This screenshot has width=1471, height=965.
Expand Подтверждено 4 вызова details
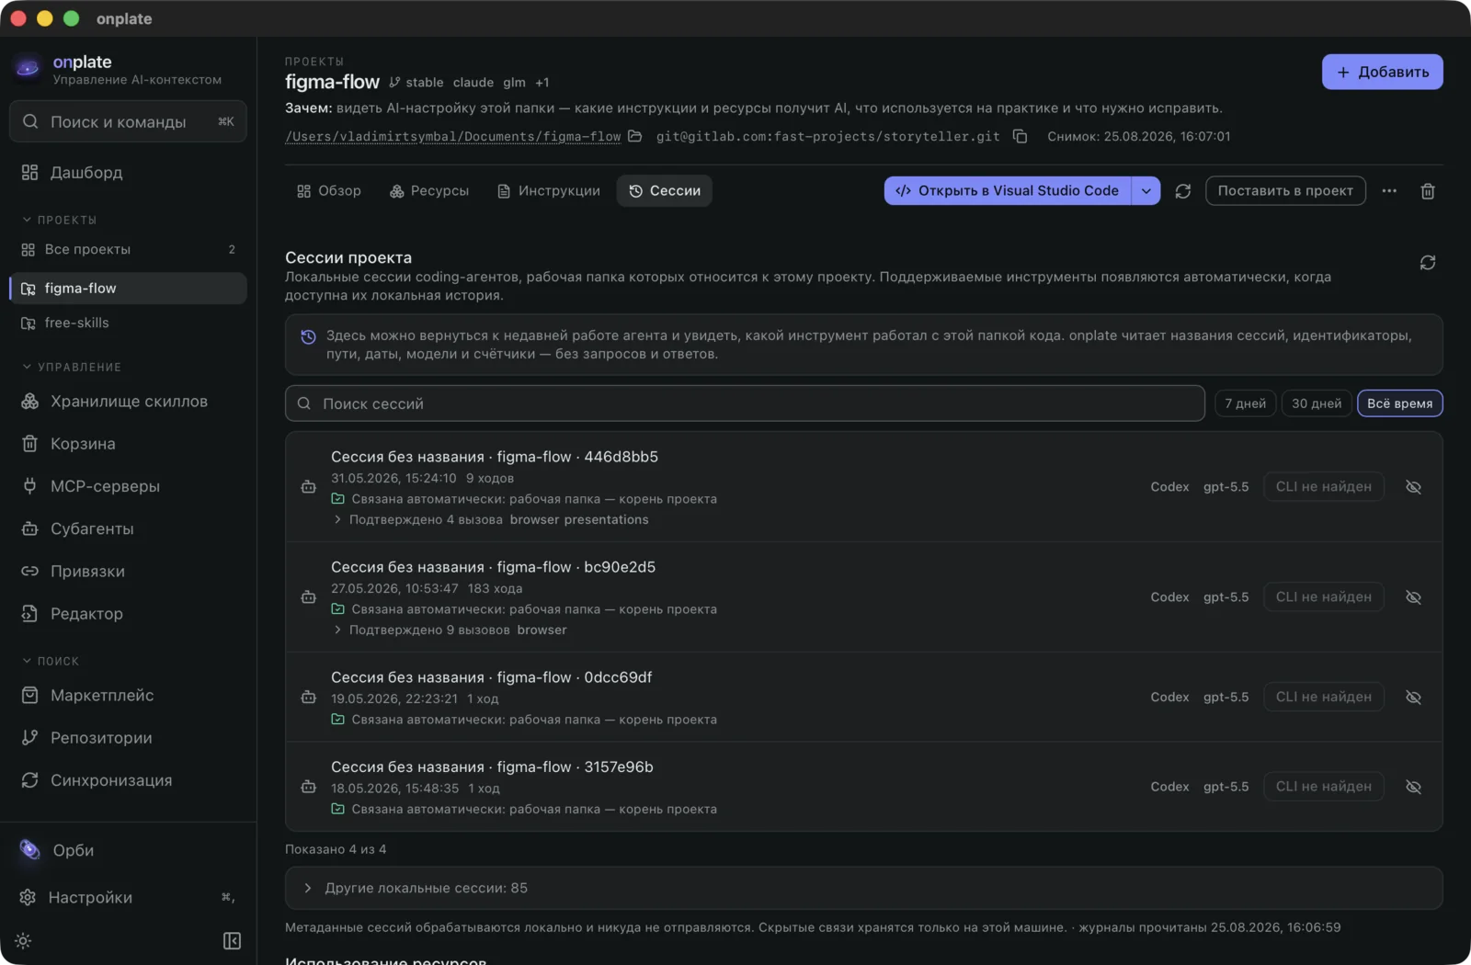[x=491, y=520]
